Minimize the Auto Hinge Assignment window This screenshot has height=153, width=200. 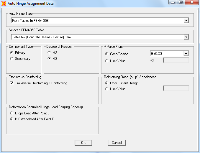[x=173, y=2]
